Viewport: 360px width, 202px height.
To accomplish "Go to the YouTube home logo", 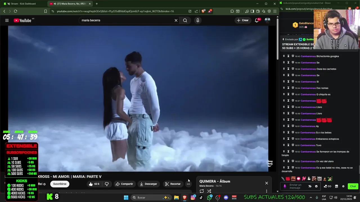I will 22,20.
